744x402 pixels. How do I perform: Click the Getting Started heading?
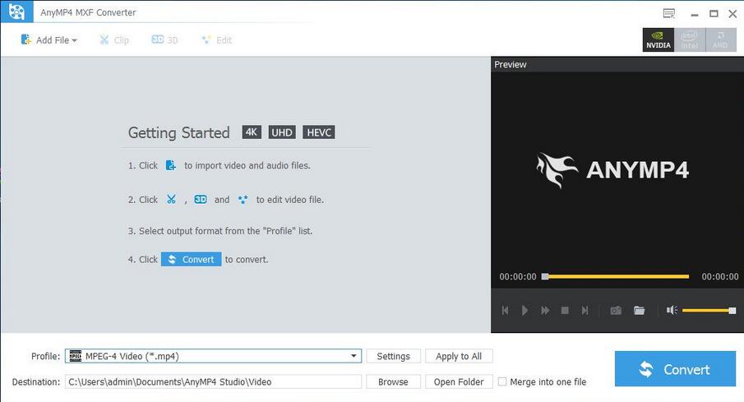[179, 132]
